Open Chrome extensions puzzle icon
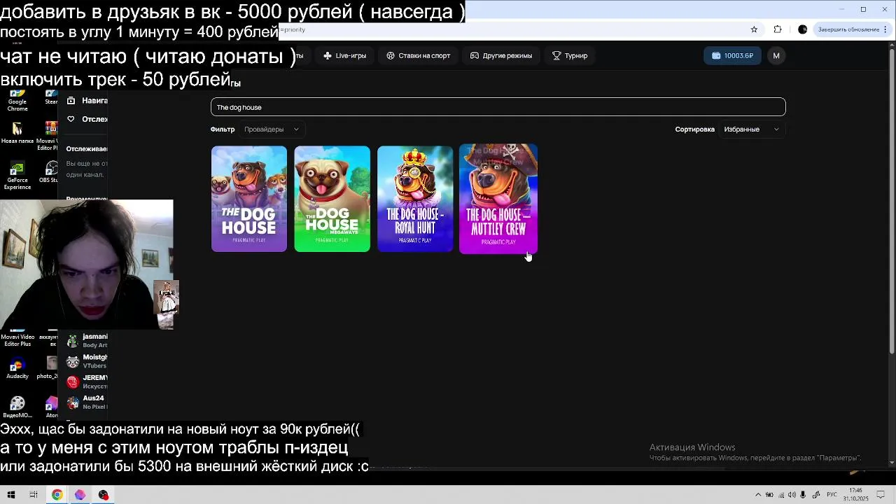Screen dimensions: 896x504 point(778,29)
